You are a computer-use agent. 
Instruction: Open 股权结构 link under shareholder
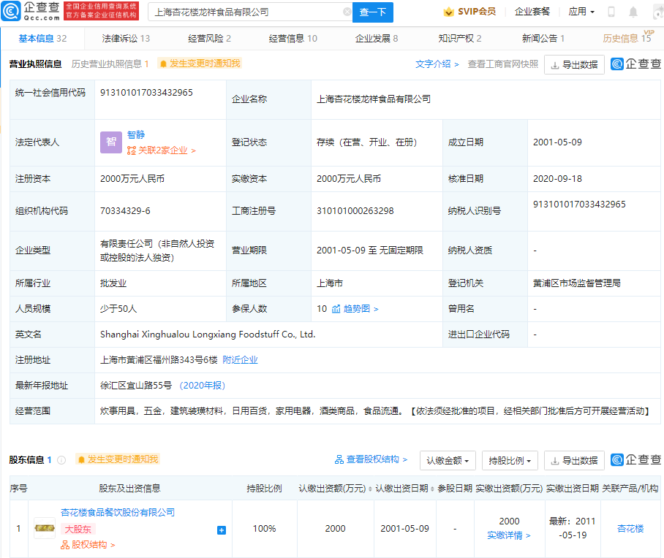[x=93, y=545]
